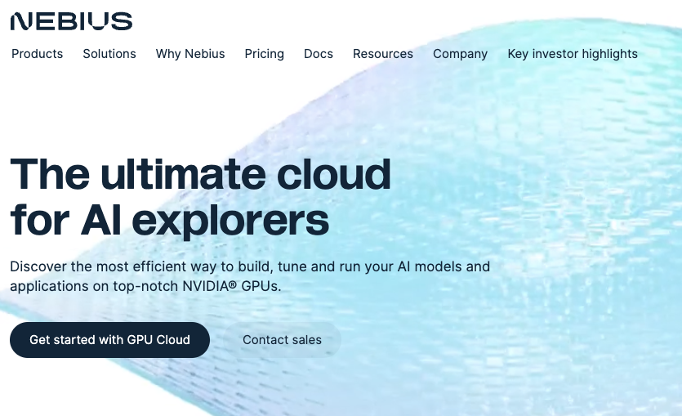
Task: Click the headline "The ultimate cloud for AI explorers"
Action: [200, 197]
